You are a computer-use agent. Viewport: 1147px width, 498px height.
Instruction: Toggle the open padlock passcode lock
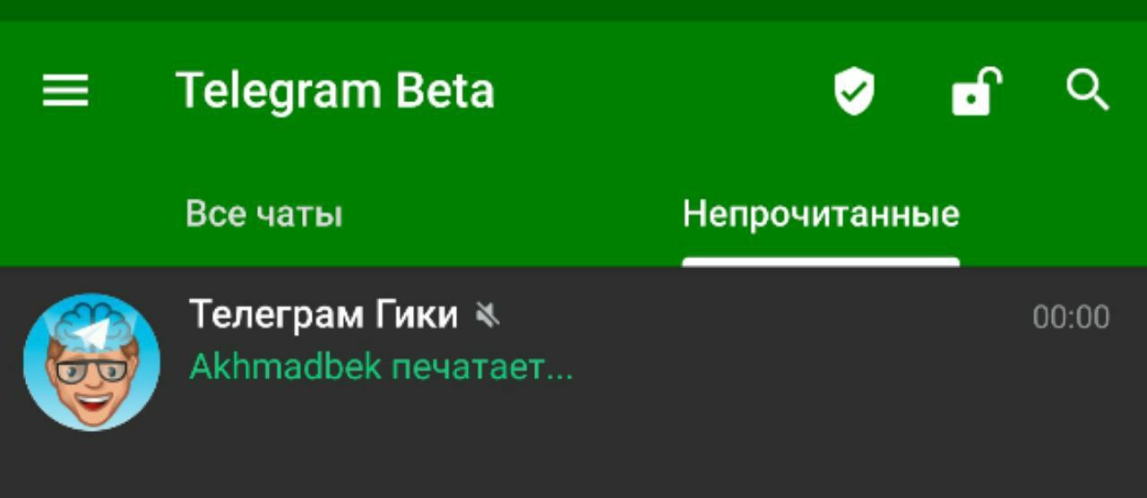[976, 91]
